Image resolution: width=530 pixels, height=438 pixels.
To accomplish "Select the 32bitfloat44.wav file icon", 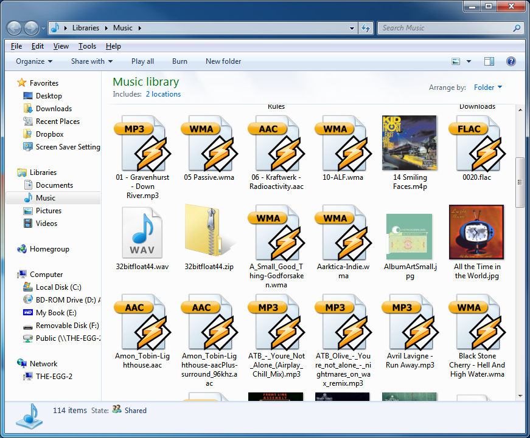I will point(142,233).
